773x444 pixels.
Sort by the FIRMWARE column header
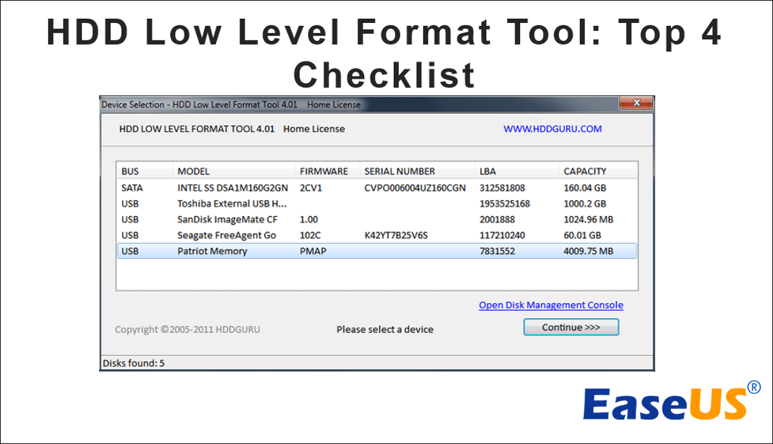(327, 171)
